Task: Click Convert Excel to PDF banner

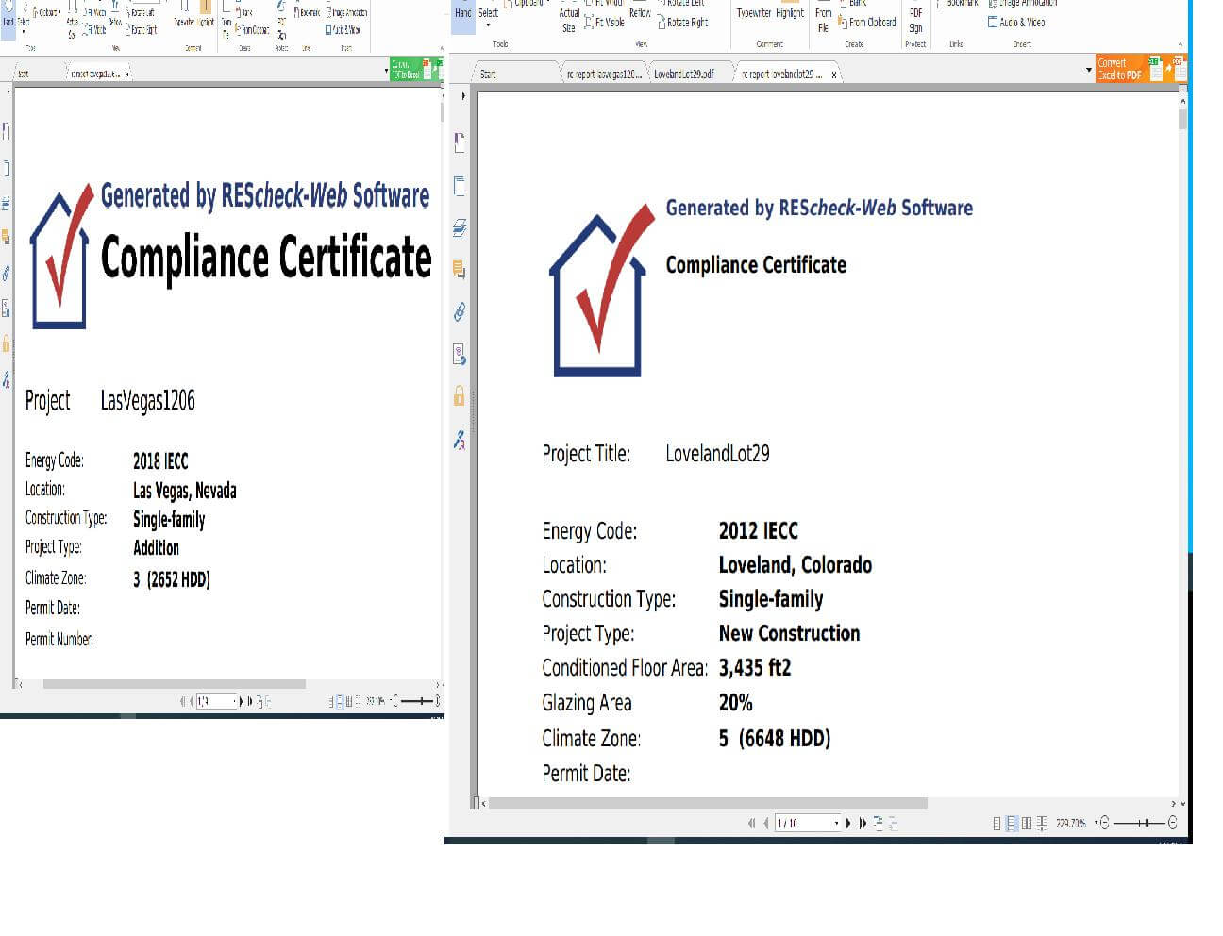Action: (x=1120, y=69)
